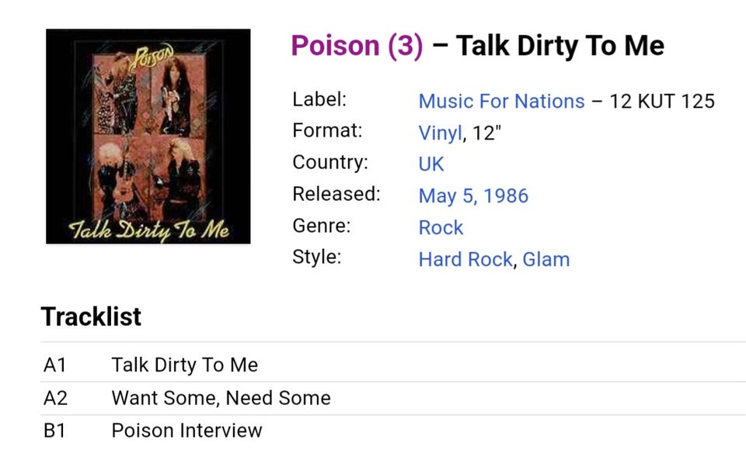746x474 pixels.
Task: Click the catalog number 12 KUT 125
Action: pyautogui.click(x=661, y=101)
